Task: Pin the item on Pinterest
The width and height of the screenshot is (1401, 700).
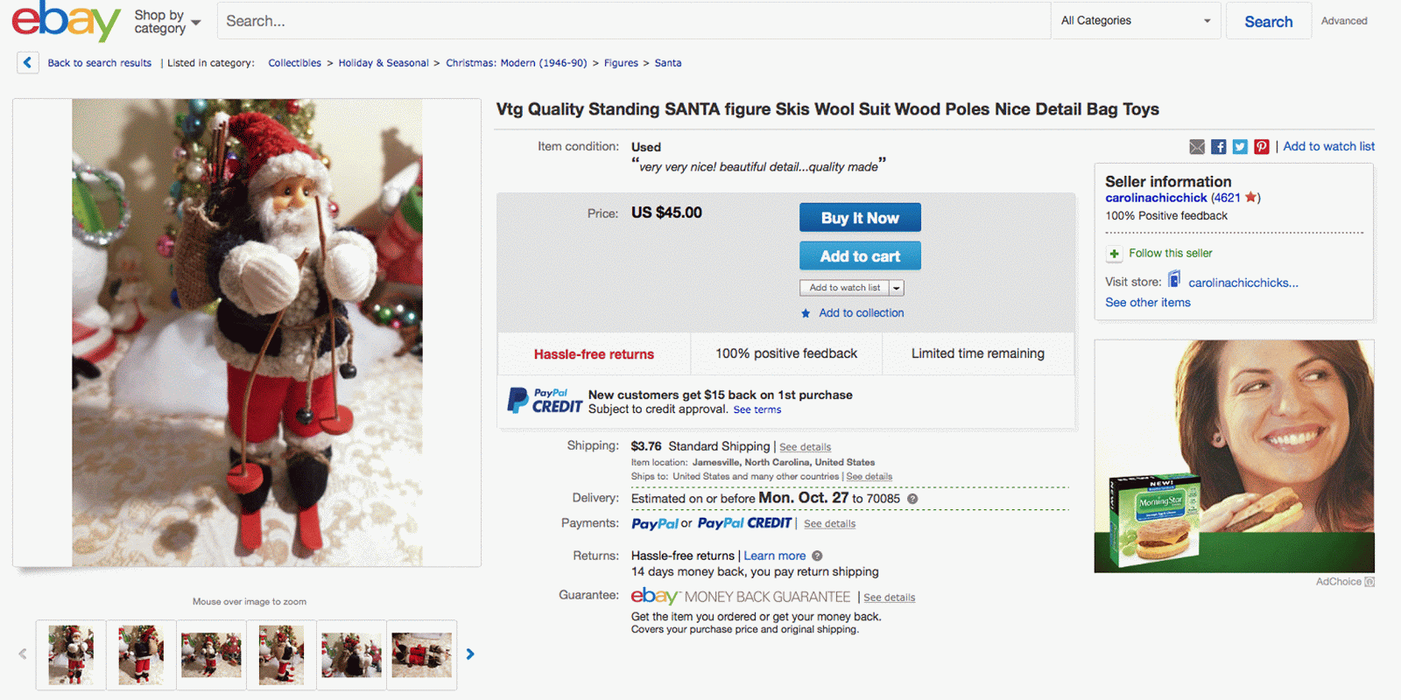Action: click(x=1261, y=147)
